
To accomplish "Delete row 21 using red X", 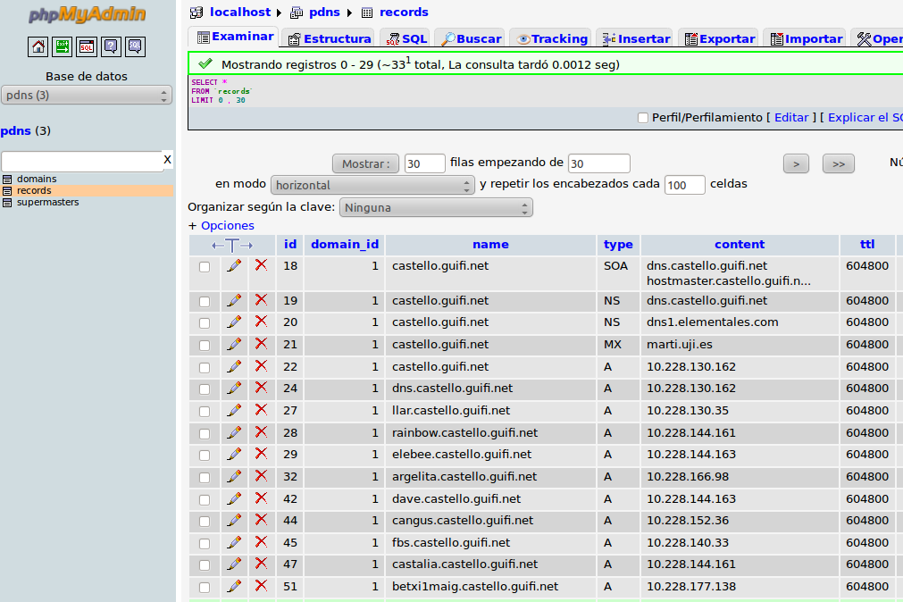I will (x=261, y=344).
